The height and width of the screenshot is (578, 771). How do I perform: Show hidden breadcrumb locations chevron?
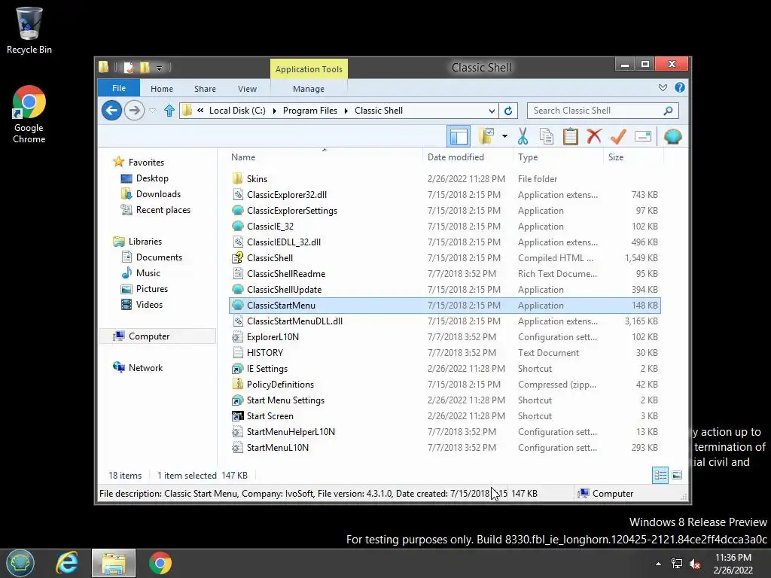pos(200,111)
